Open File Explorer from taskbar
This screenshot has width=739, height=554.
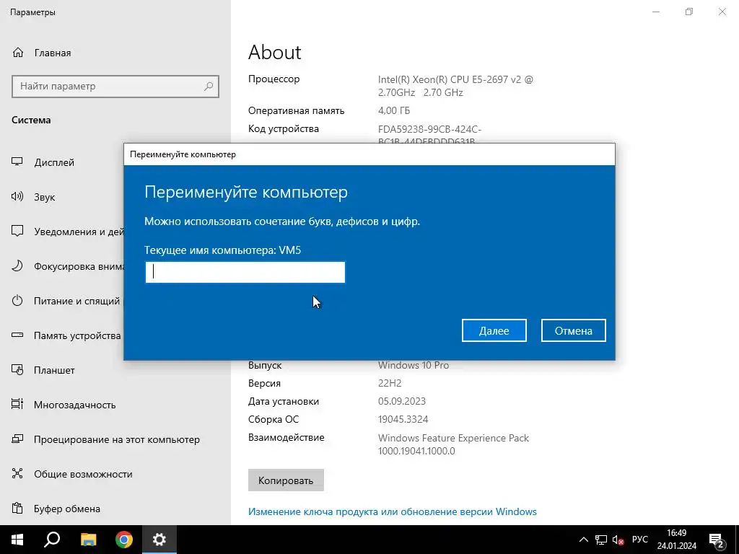pyautogui.click(x=88, y=540)
